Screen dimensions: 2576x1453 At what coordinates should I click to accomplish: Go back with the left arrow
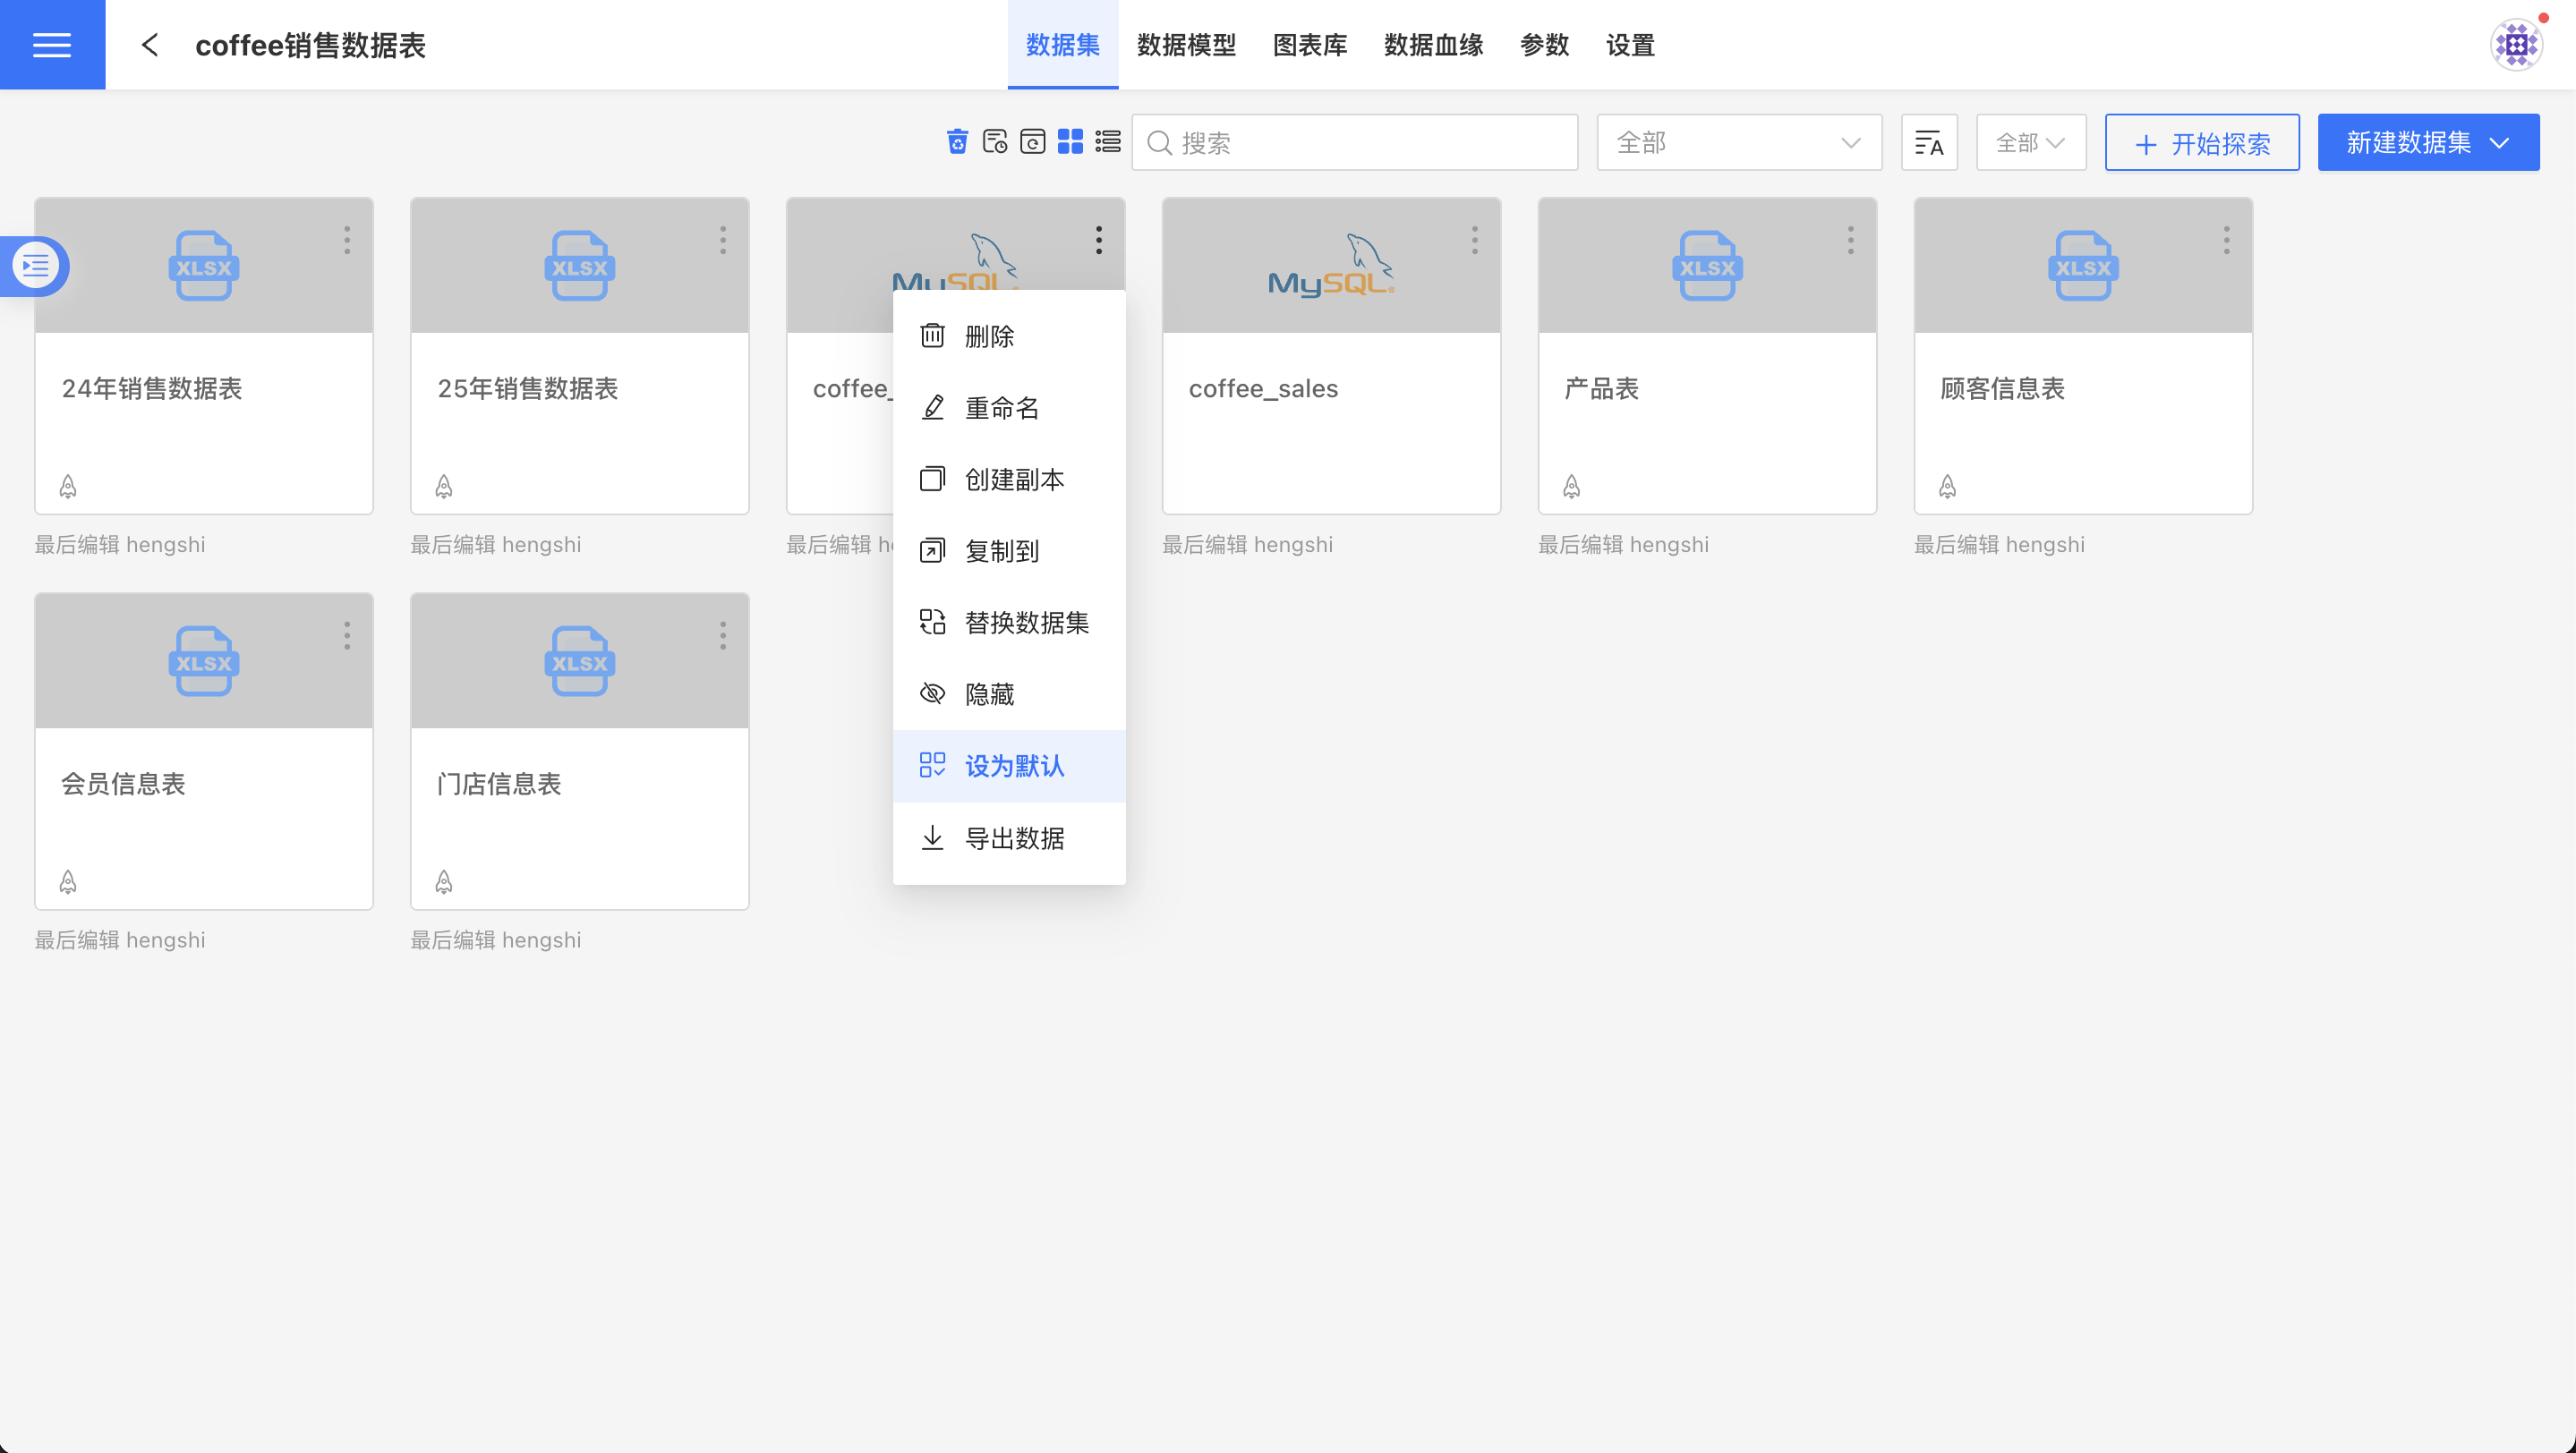[150, 45]
